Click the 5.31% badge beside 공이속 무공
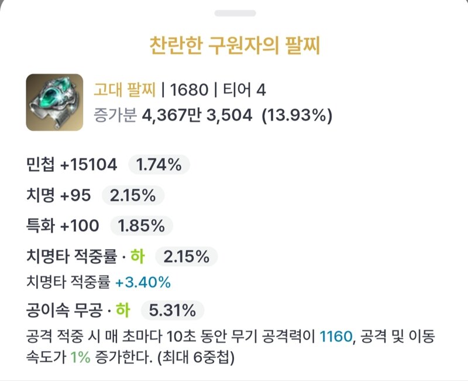 173,311
